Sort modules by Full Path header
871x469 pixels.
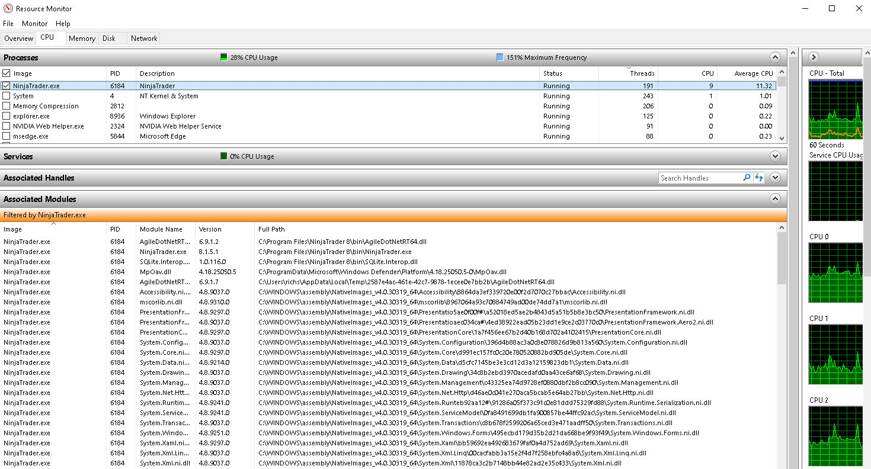[x=515, y=229]
